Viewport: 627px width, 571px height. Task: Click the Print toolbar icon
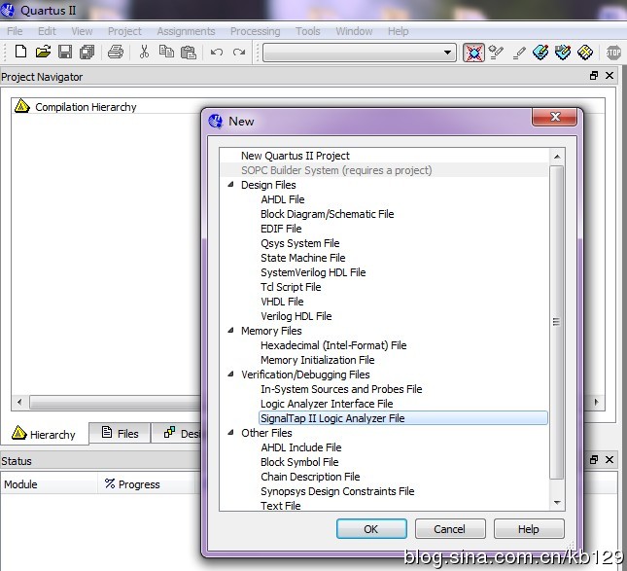[116, 52]
